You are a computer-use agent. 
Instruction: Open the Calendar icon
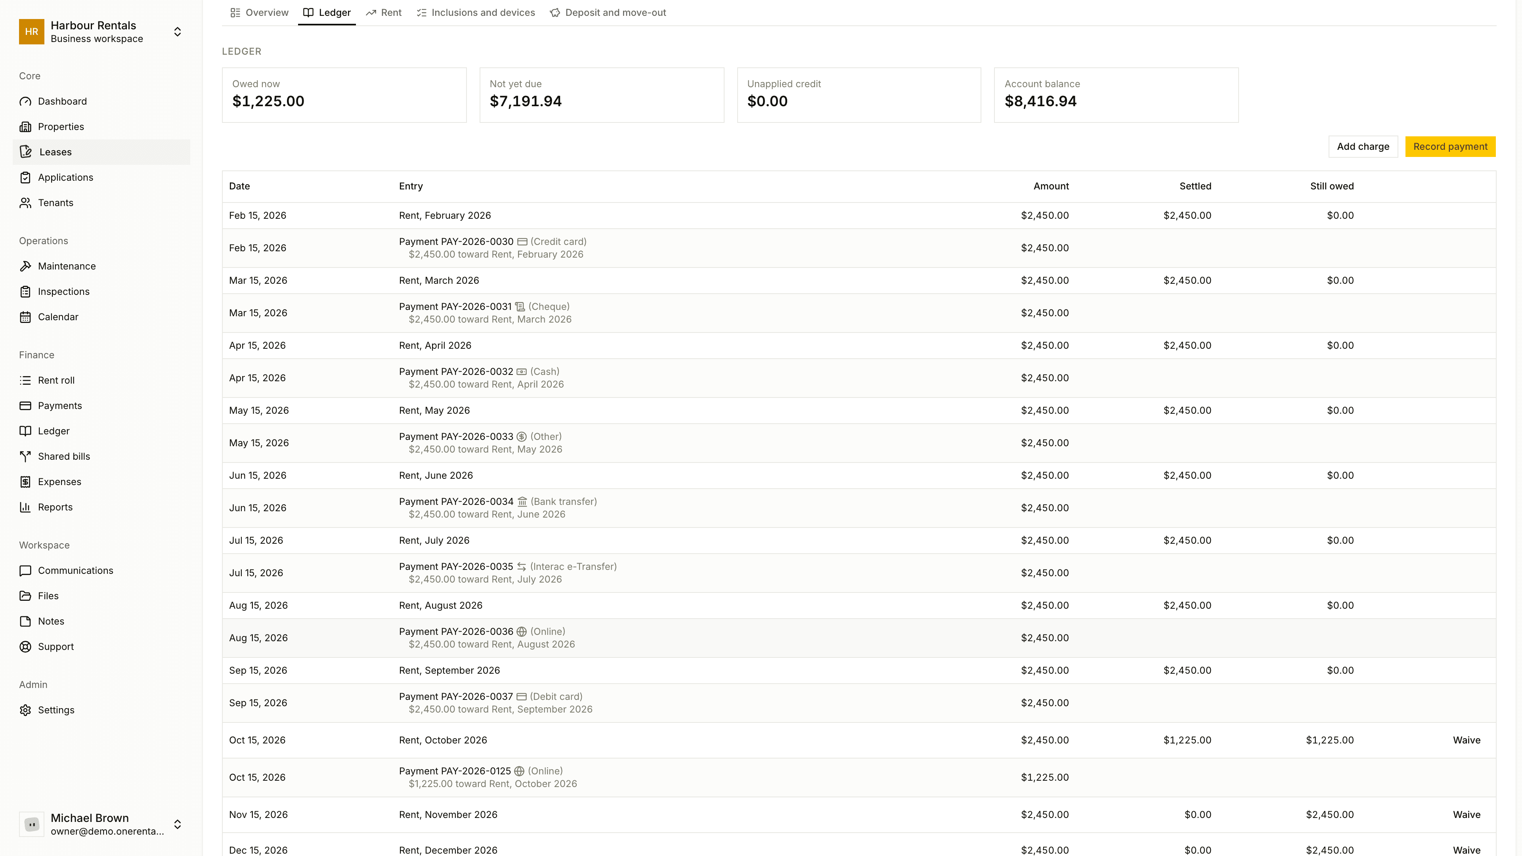point(25,317)
